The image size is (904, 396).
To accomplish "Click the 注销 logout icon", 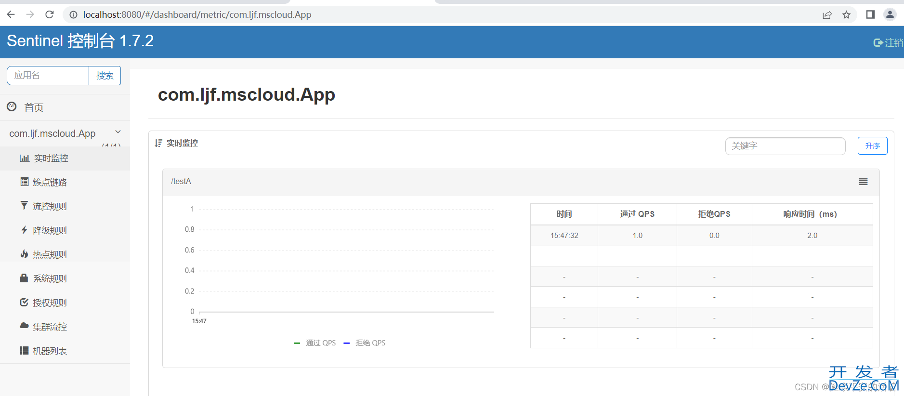I will coord(878,43).
